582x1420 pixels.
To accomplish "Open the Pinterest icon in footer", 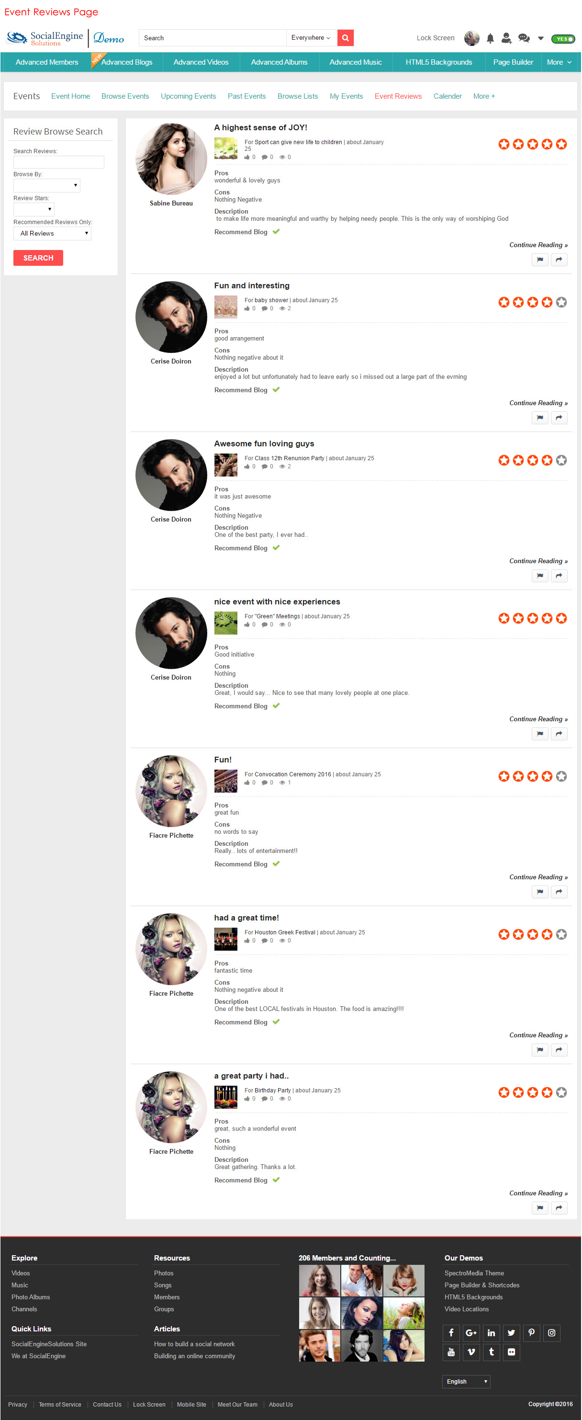I will click(531, 1333).
